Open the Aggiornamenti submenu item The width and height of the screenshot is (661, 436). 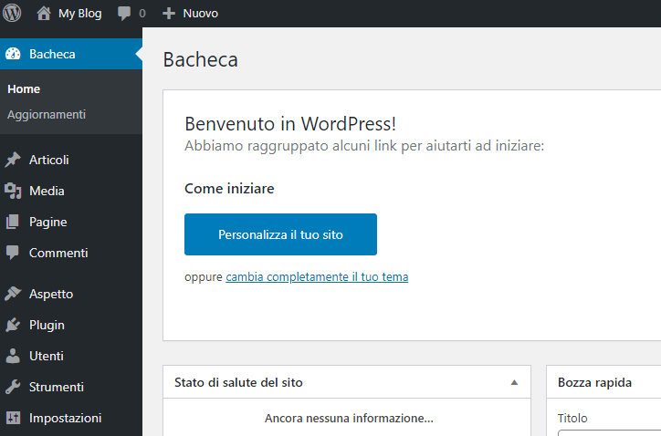[47, 115]
